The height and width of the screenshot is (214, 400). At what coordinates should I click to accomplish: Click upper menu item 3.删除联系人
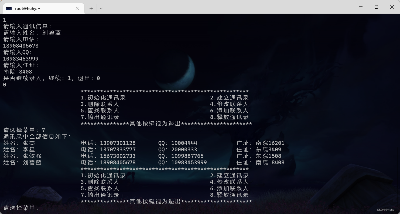(100, 104)
